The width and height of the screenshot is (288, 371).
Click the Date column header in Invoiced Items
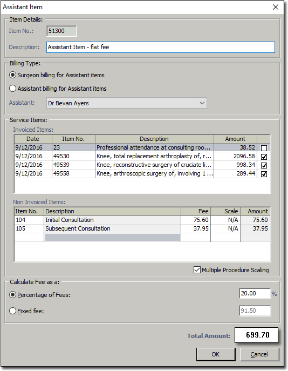[x=33, y=139]
